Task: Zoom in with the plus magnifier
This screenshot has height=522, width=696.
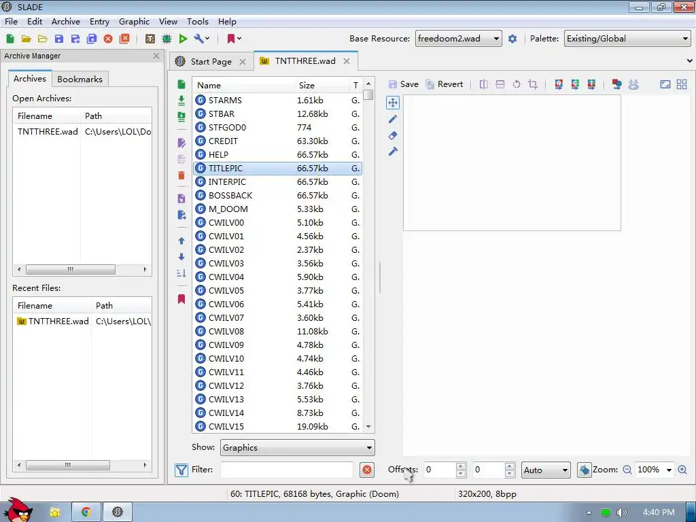Action: [682, 470]
